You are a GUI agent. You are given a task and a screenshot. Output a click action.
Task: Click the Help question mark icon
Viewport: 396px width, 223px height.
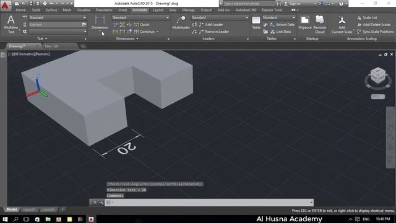click(341, 4)
